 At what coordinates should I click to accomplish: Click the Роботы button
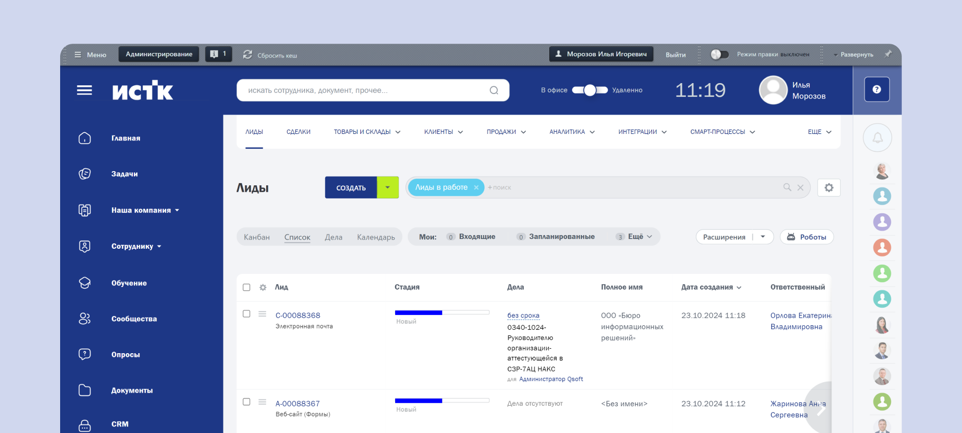click(807, 237)
